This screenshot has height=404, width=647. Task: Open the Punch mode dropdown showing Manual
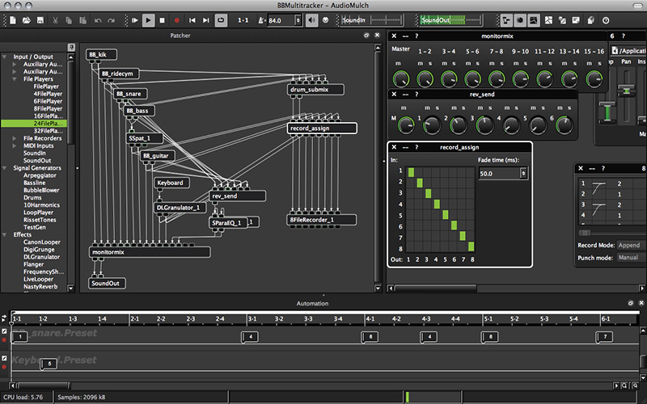point(632,258)
